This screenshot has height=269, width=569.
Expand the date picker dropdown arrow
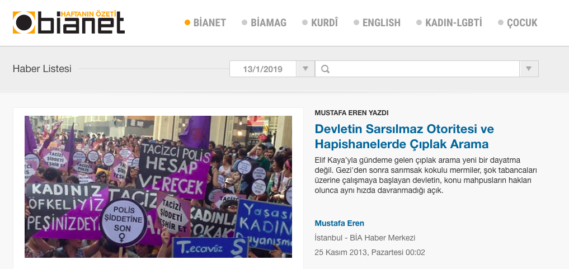[x=305, y=69]
